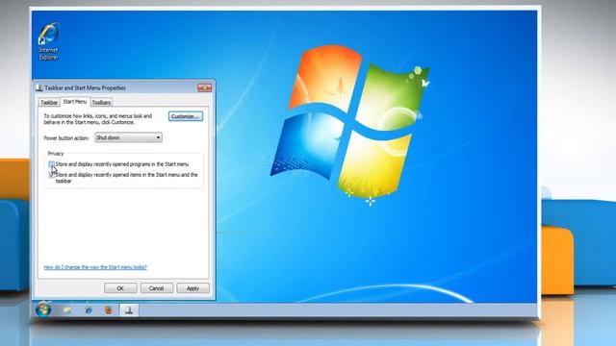This screenshot has height=346, width=616.
Task: Switch to the Toolbars tab
Action: point(101,103)
